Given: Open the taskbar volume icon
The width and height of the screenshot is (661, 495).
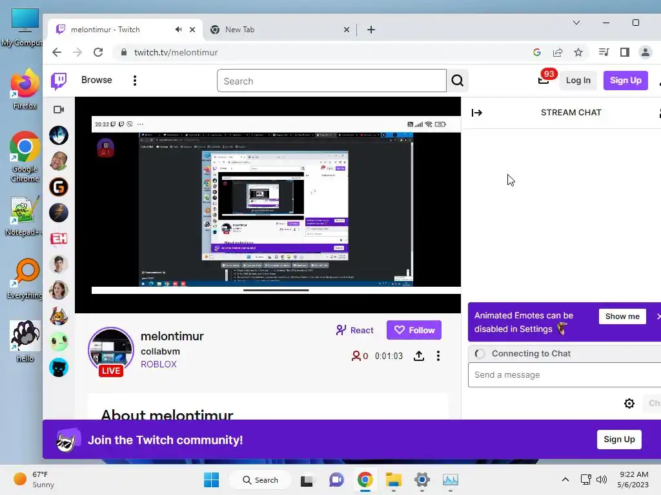Looking at the screenshot, I should [602, 480].
